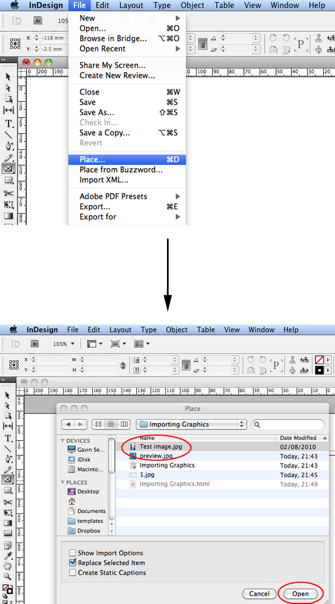The width and height of the screenshot is (335, 604).
Task: Select the Scissors tool beside the Place dialog
Action: point(8,502)
